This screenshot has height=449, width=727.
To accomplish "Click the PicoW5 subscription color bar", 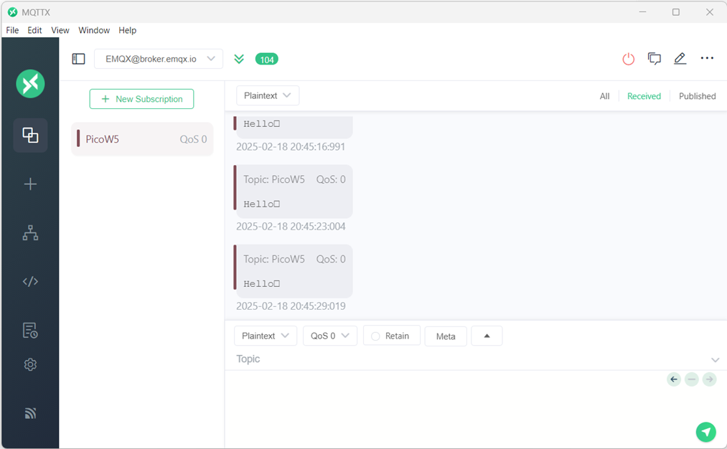I will coord(78,138).
